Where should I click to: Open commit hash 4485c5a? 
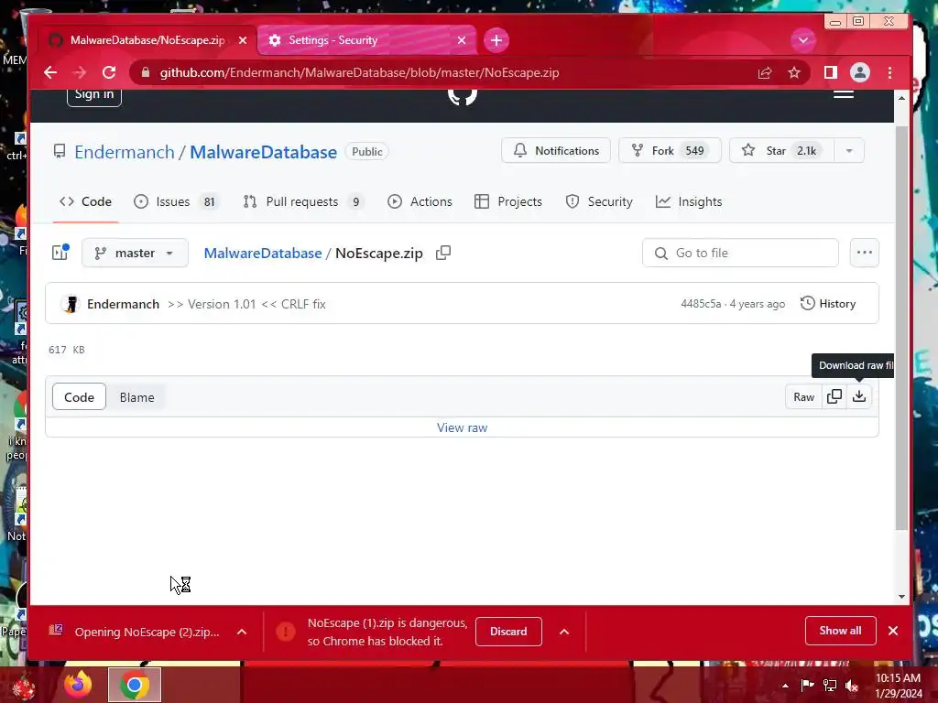(701, 304)
